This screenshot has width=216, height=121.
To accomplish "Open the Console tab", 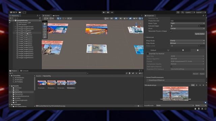I will pos(24,71).
